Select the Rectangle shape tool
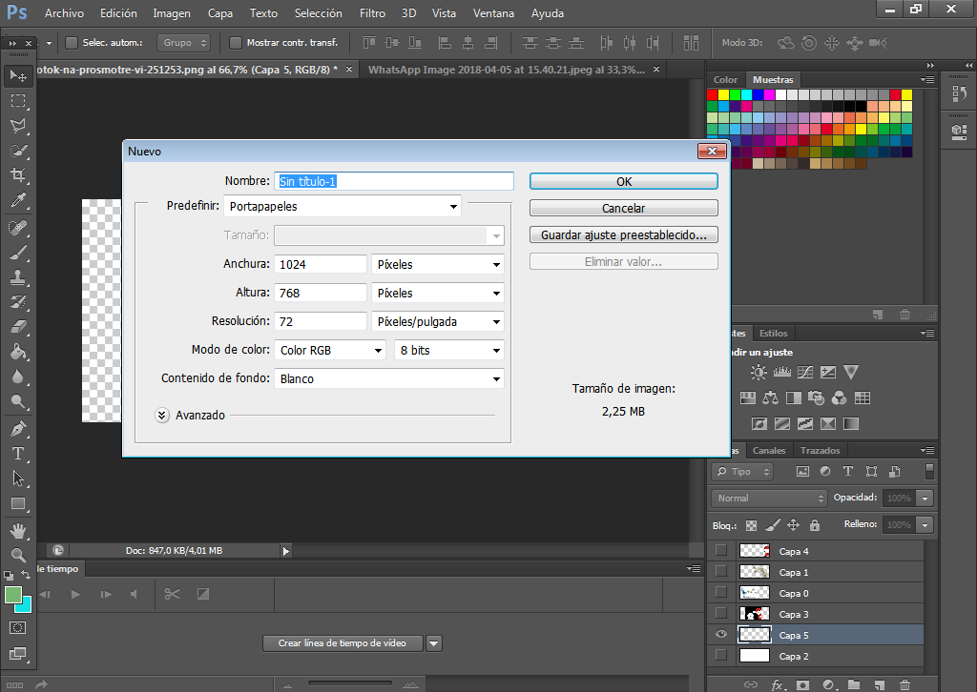 (x=18, y=503)
